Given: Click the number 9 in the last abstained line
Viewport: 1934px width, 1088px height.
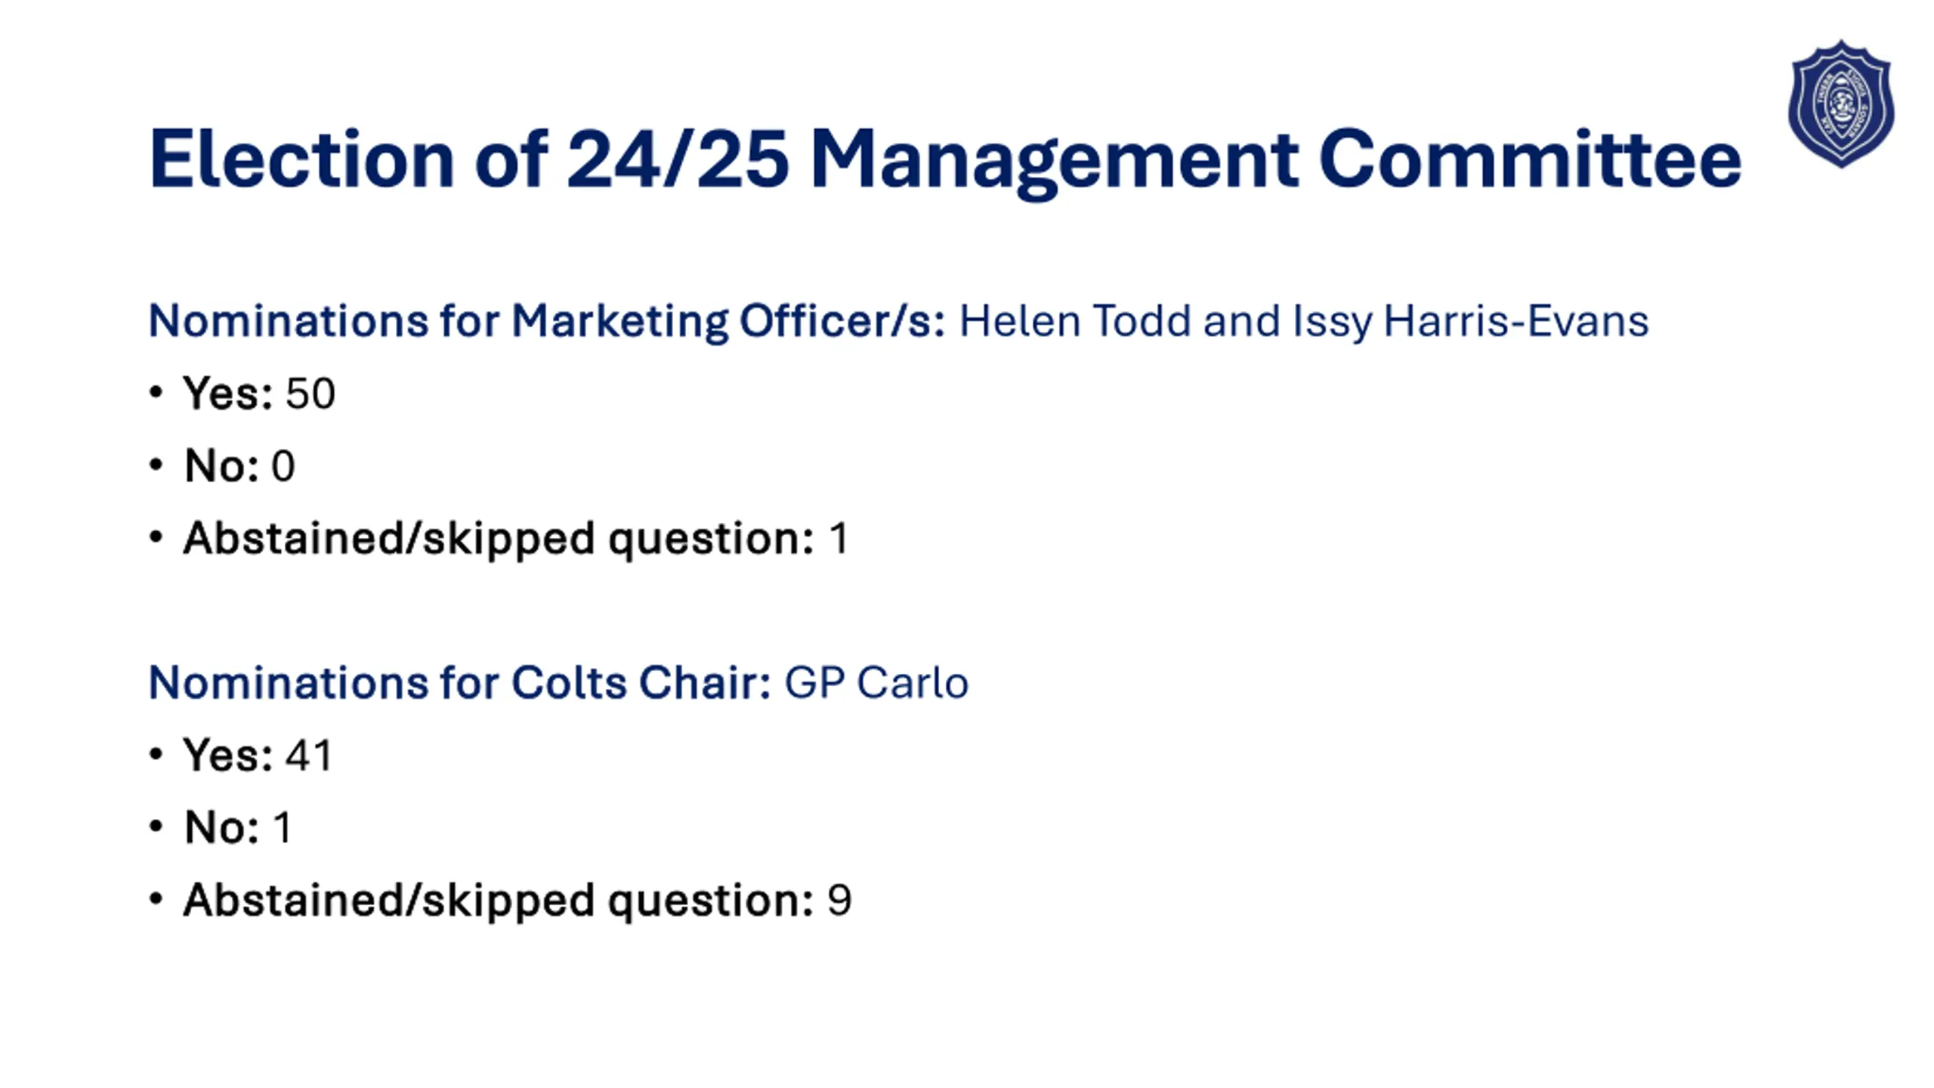Looking at the screenshot, I should tap(839, 900).
